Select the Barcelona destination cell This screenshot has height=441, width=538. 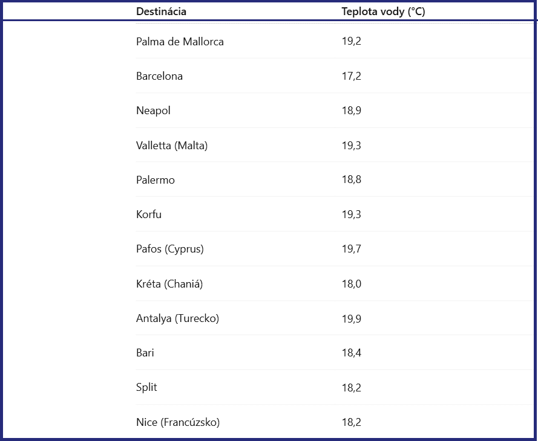tap(159, 76)
